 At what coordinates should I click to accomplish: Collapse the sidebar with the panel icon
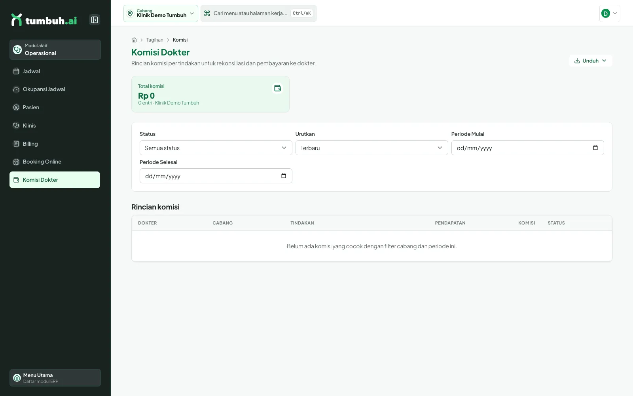pyautogui.click(x=95, y=20)
